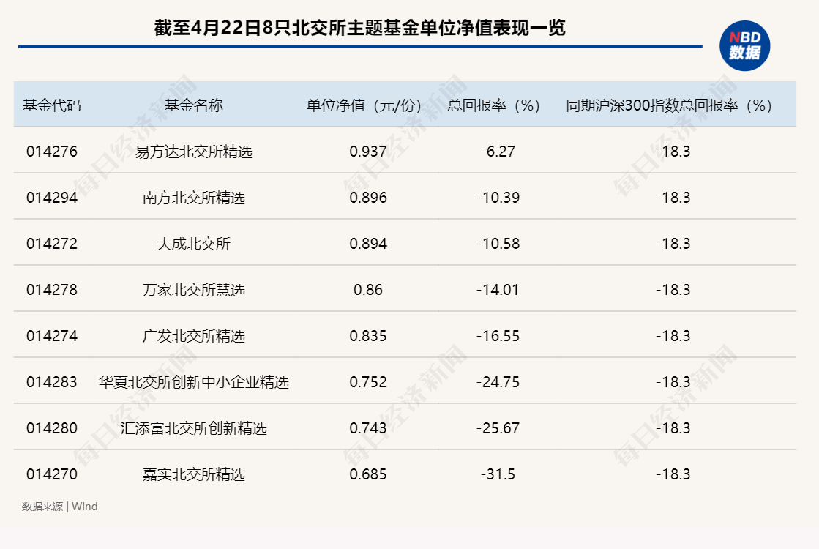Select fund name 广发北交所精选
This screenshot has height=549, width=819.
(194, 335)
